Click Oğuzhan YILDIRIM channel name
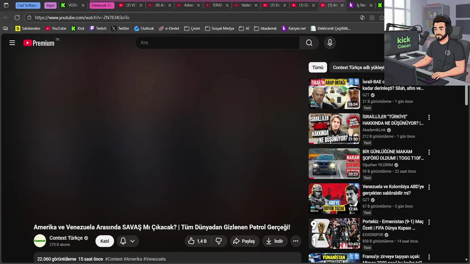The height and width of the screenshot is (264, 470). [377, 165]
